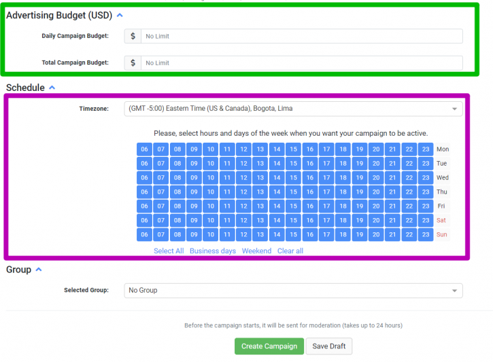Click the Clear all link
This screenshot has width=493, height=362.
pos(290,251)
